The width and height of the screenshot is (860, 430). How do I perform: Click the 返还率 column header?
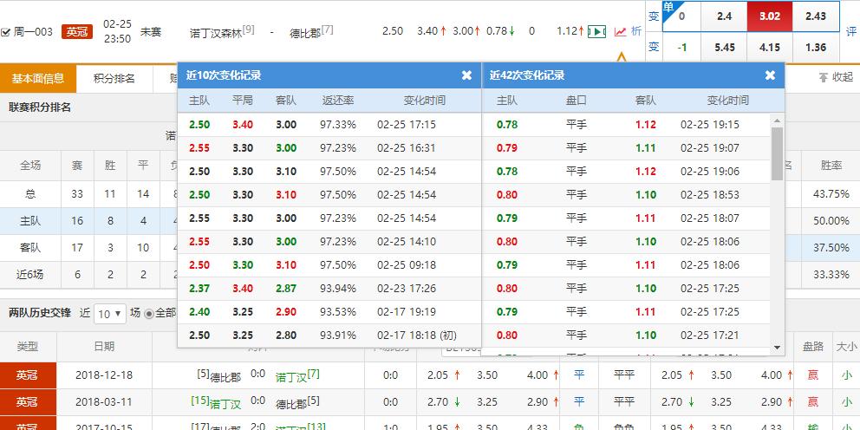pyautogui.click(x=338, y=101)
